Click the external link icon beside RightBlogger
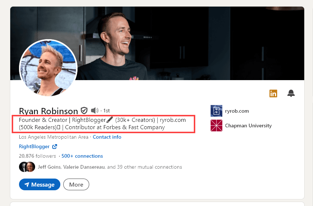The image size is (313, 206). click(x=54, y=146)
